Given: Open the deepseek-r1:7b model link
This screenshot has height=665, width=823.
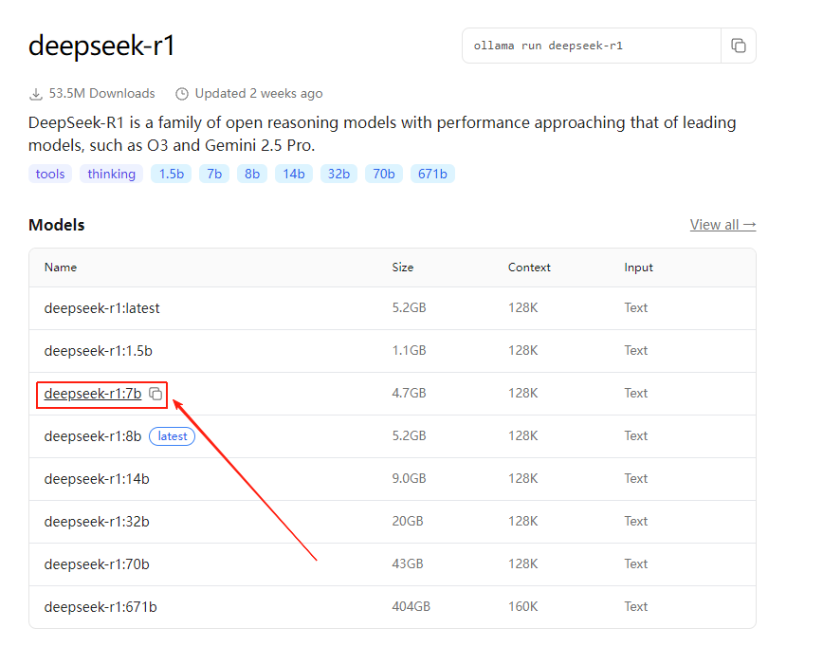Looking at the screenshot, I should (x=92, y=394).
